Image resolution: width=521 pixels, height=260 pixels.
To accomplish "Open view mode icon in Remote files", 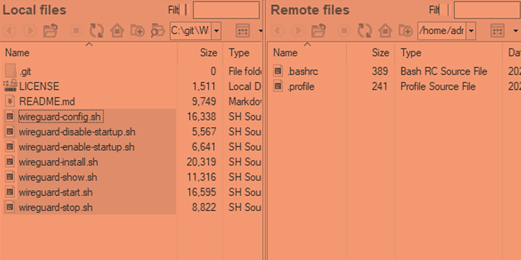I will click(498, 31).
